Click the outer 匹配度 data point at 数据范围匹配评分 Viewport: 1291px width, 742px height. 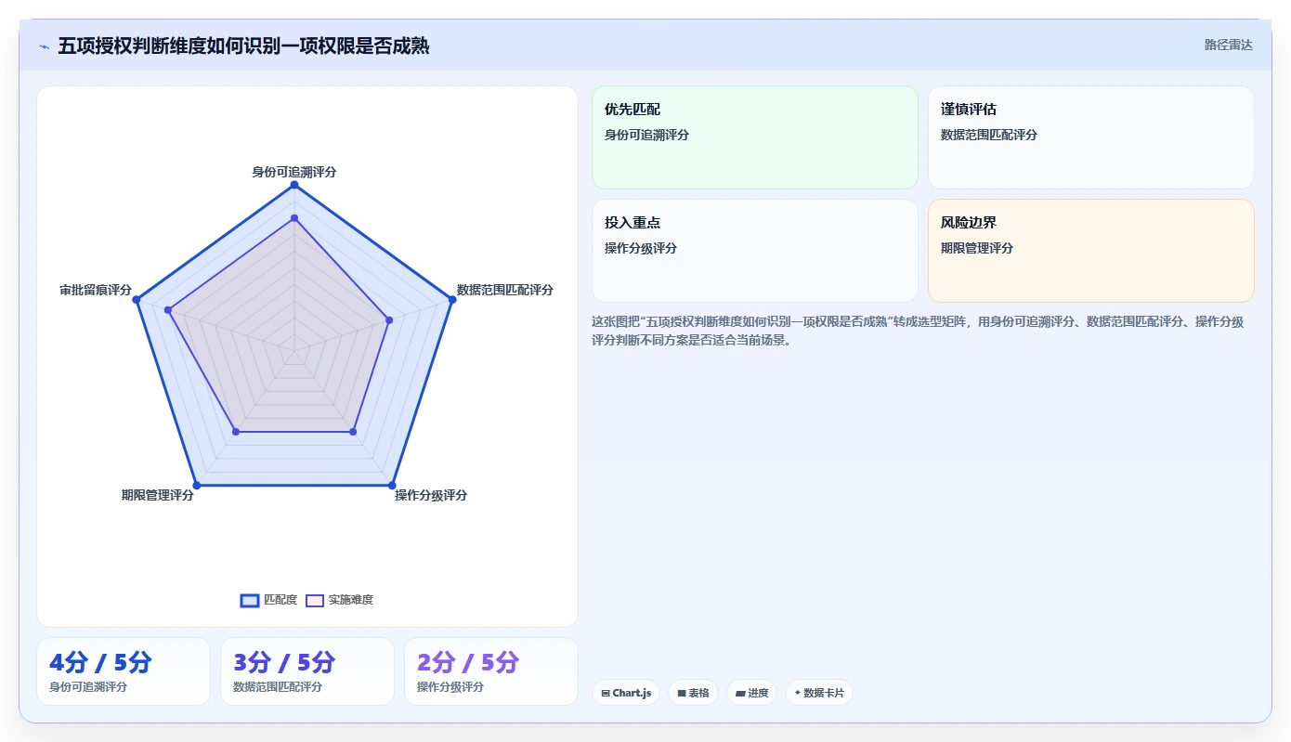coord(452,299)
